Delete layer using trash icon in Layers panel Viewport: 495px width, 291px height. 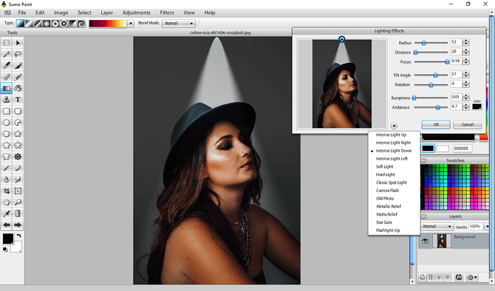(431, 278)
